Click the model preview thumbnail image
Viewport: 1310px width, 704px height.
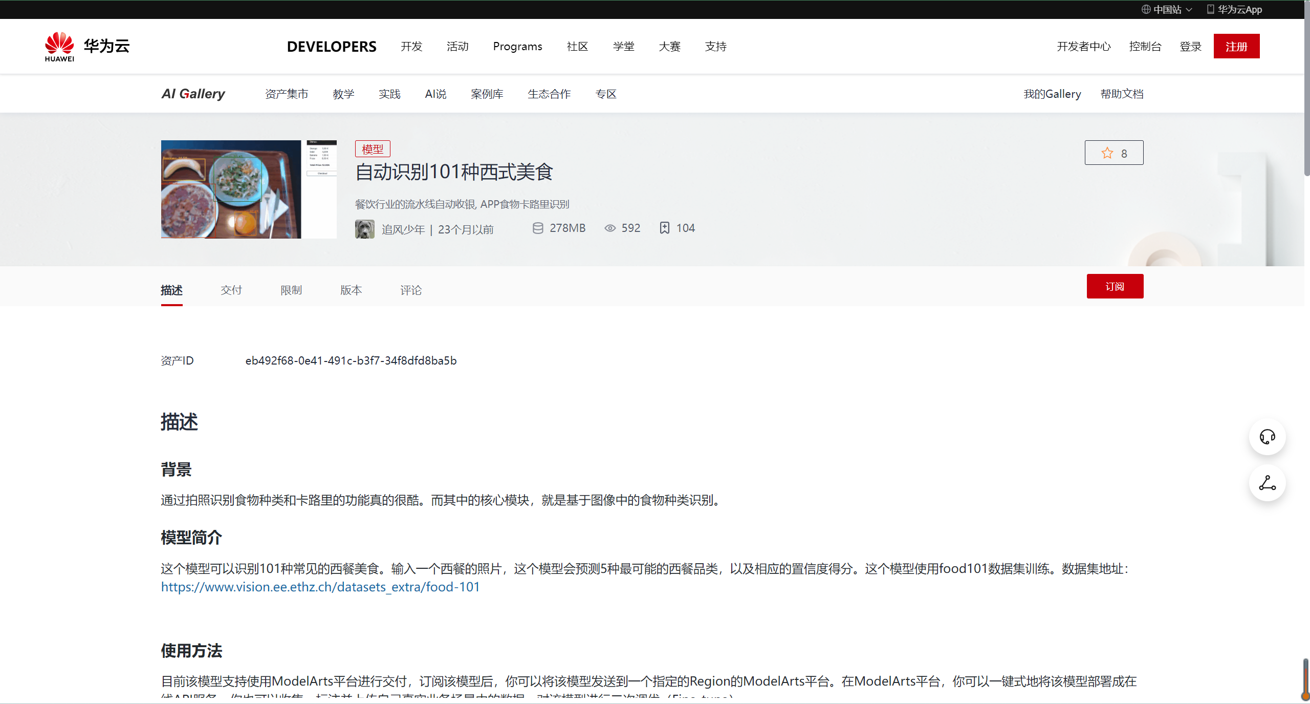[248, 189]
